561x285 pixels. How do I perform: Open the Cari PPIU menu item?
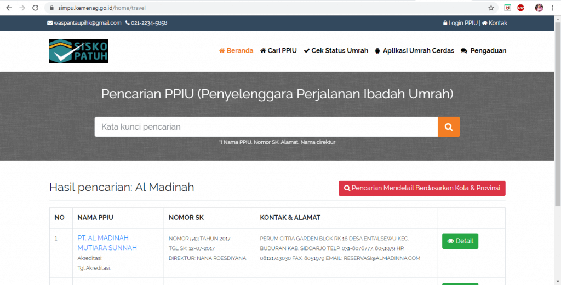point(278,51)
